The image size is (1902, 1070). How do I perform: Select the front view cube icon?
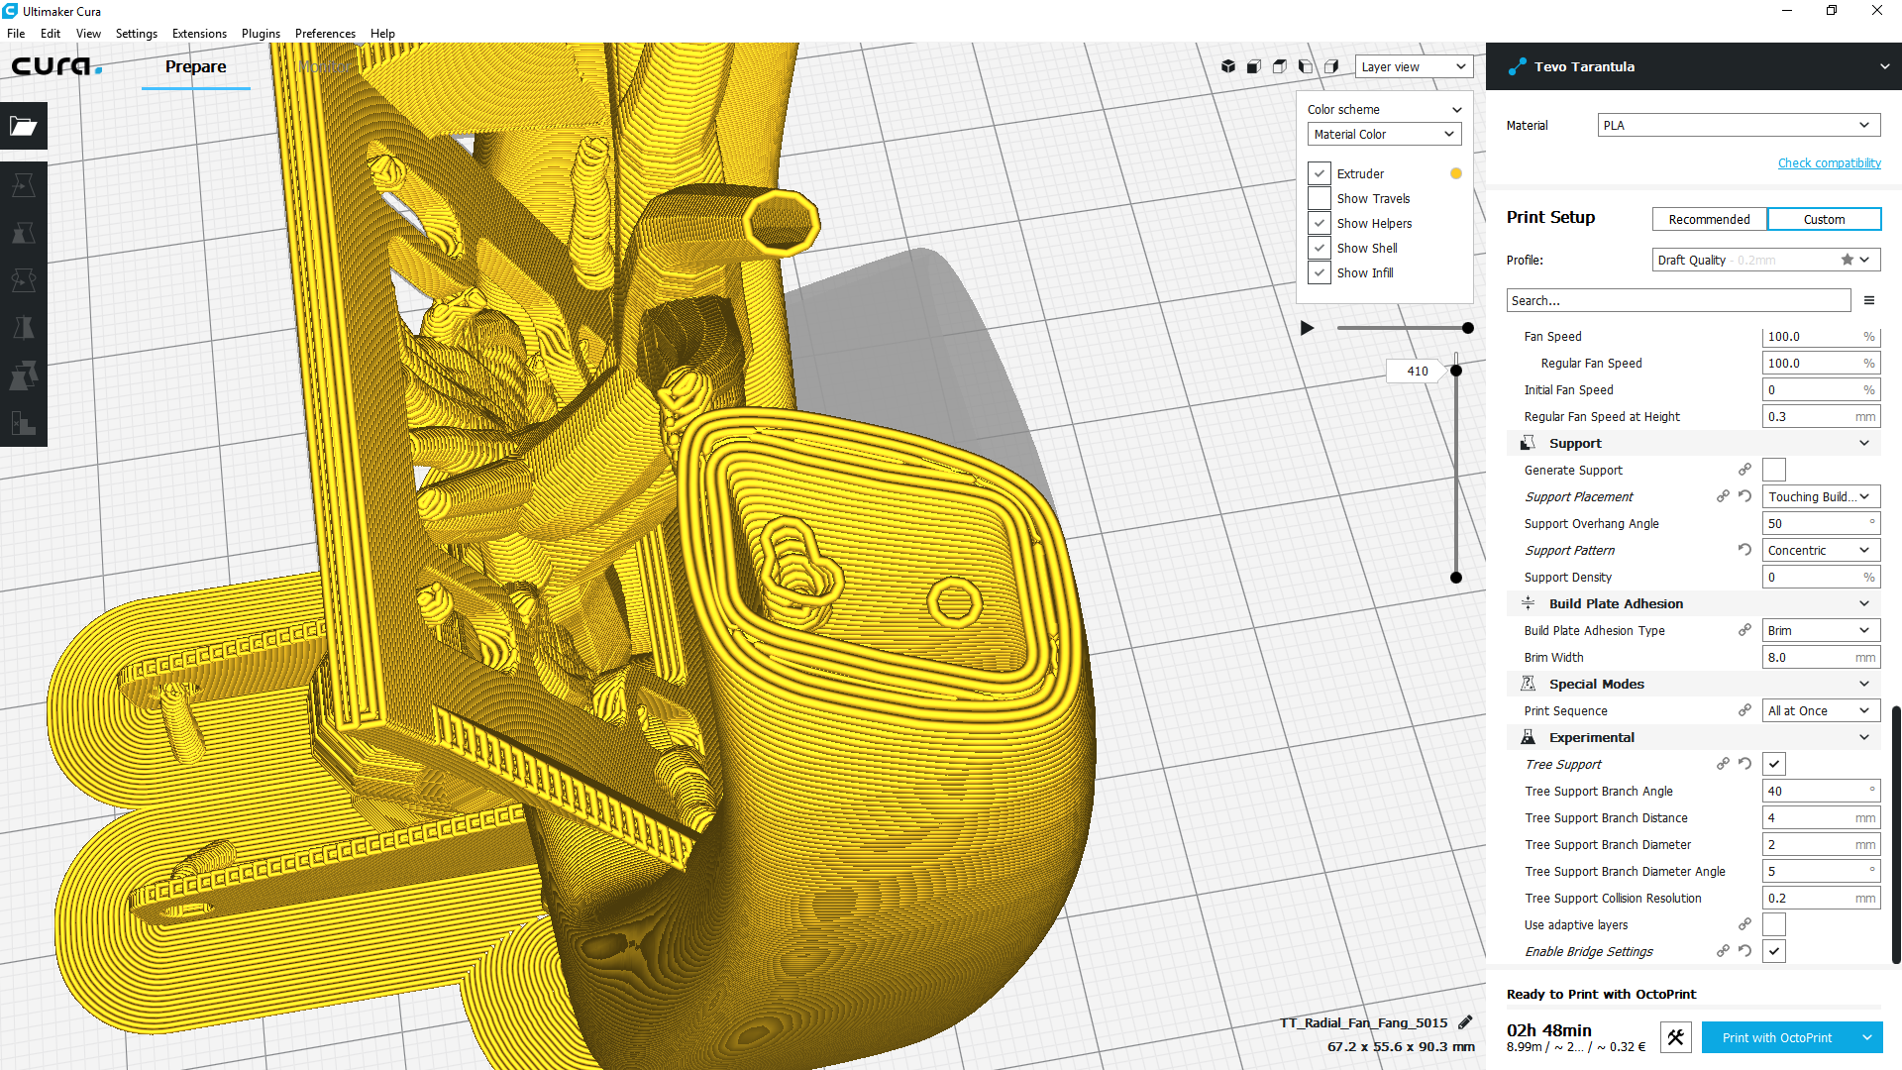1254,66
